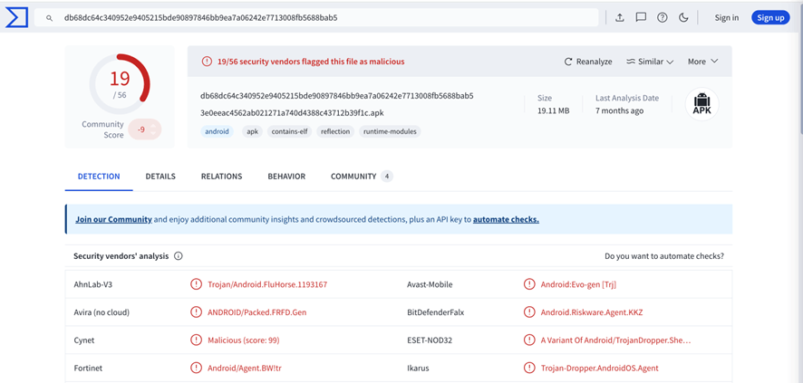803x383 pixels.
Task: Click the search magnifier icon
Action: tap(50, 18)
